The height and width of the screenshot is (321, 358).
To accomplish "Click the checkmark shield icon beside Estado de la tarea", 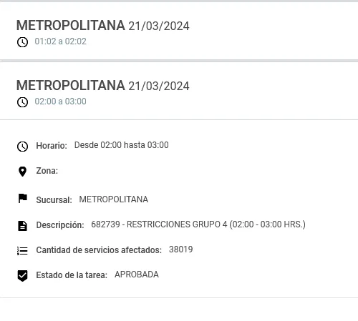I will coord(22,276).
